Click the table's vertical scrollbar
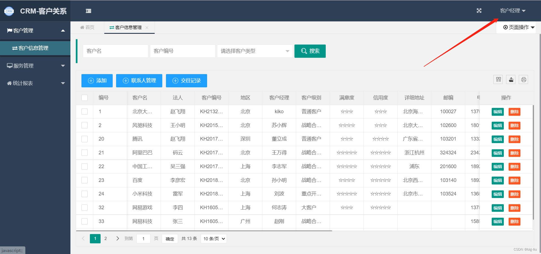541x254 pixels. [x=533, y=162]
